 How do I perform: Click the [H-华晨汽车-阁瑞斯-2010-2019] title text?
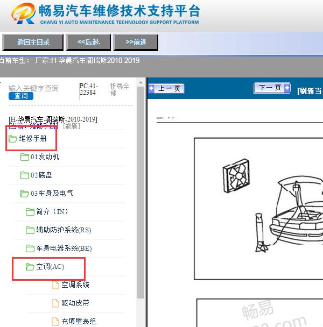coord(53,119)
